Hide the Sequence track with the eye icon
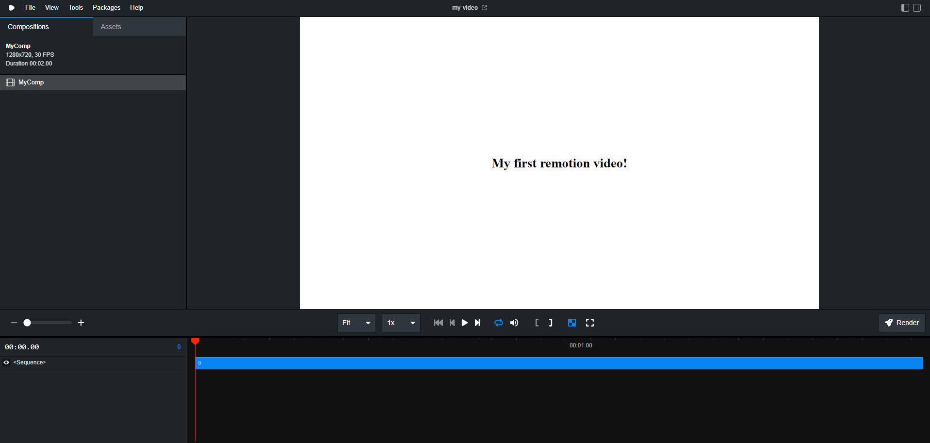The height and width of the screenshot is (443, 930). (6, 362)
